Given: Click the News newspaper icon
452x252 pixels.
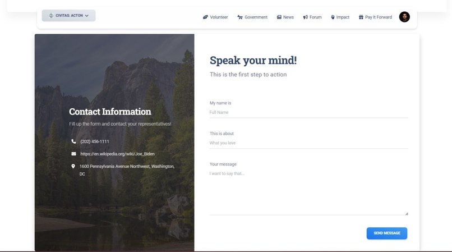Looking at the screenshot, I should [279, 17].
